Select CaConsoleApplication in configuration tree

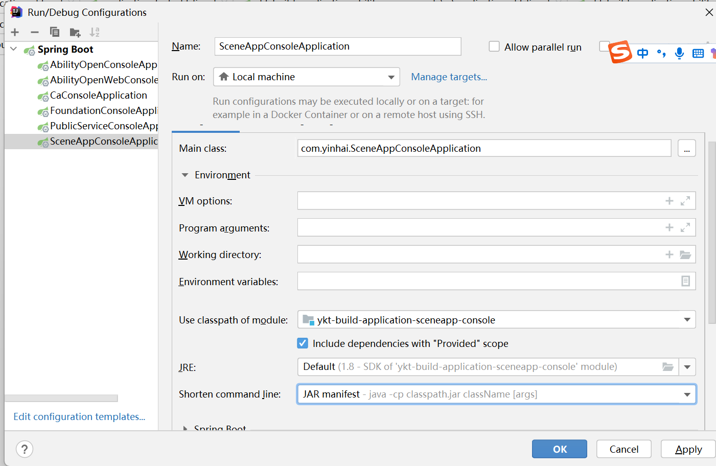point(98,96)
